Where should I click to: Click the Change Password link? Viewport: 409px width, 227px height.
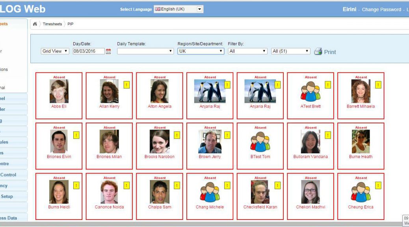pos(381,9)
